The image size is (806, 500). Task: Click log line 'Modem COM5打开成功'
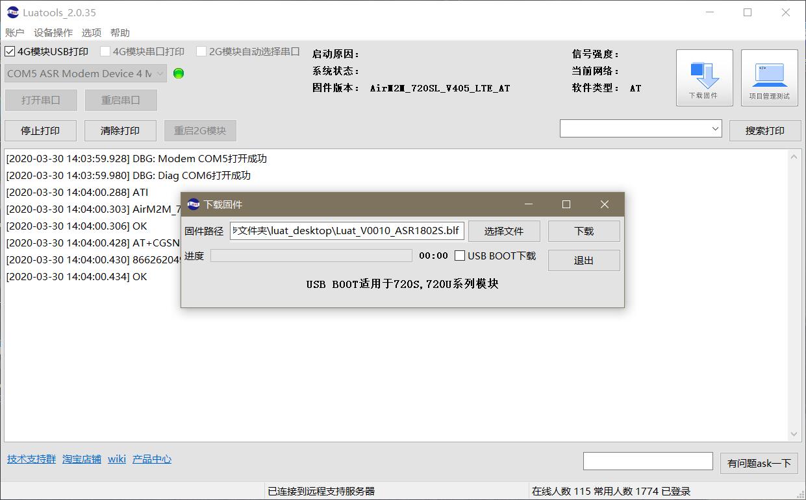coord(136,158)
